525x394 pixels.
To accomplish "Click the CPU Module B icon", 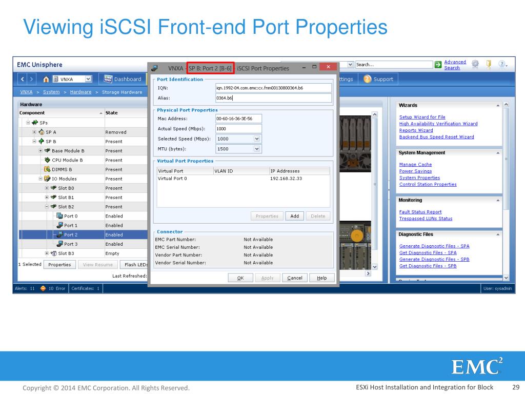I will (47, 160).
